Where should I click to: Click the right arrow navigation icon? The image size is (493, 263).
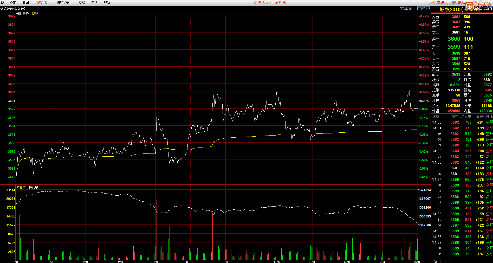[424, 9]
